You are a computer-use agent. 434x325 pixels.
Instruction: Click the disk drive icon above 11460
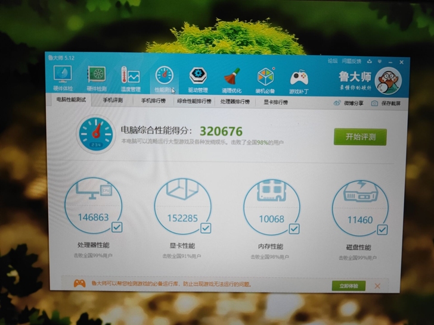[360, 192]
